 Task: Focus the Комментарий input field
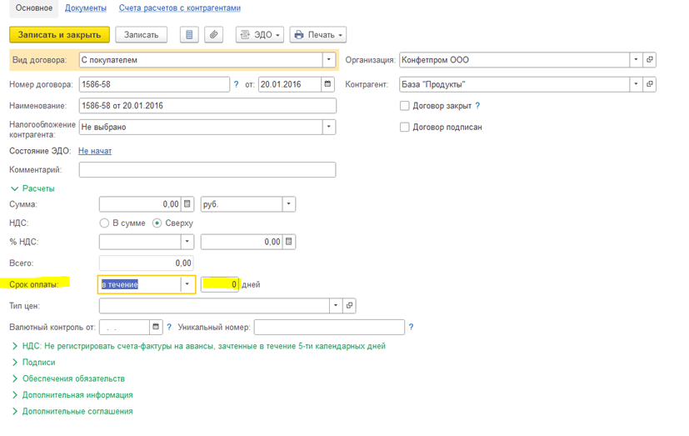207,170
